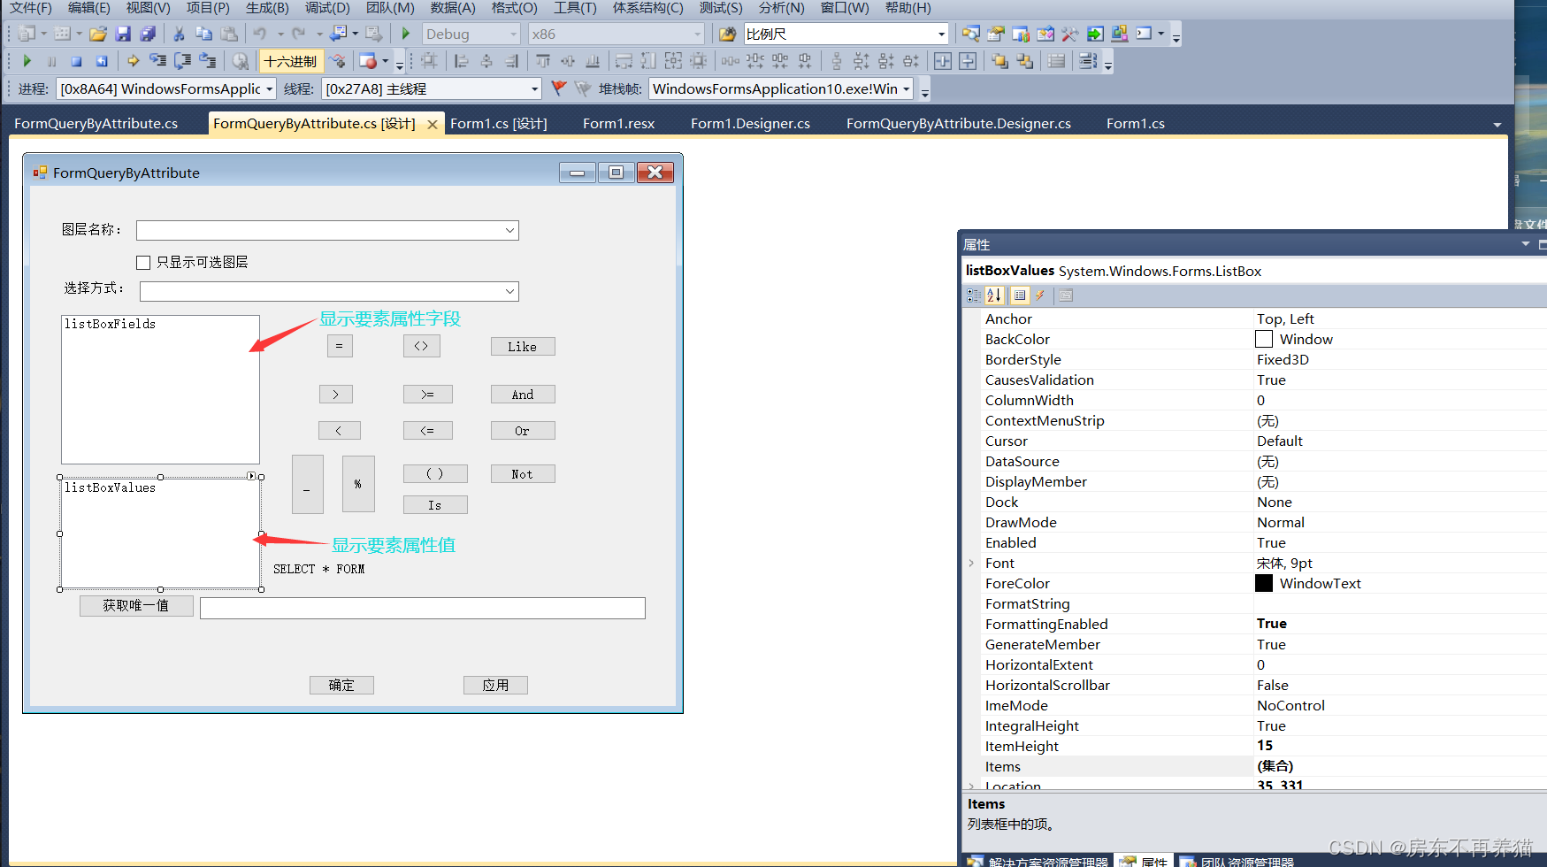This screenshot has height=867, width=1547.
Task: Click the SQL query text box
Action: click(x=422, y=609)
